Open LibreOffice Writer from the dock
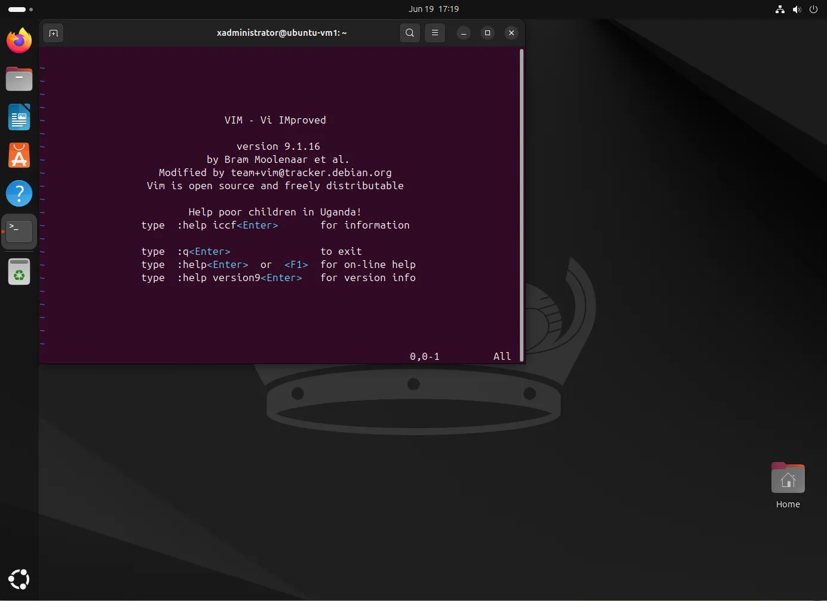The height and width of the screenshot is (601, 827). (x=19, y=117)
